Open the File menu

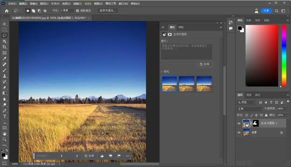click(12, 3)
